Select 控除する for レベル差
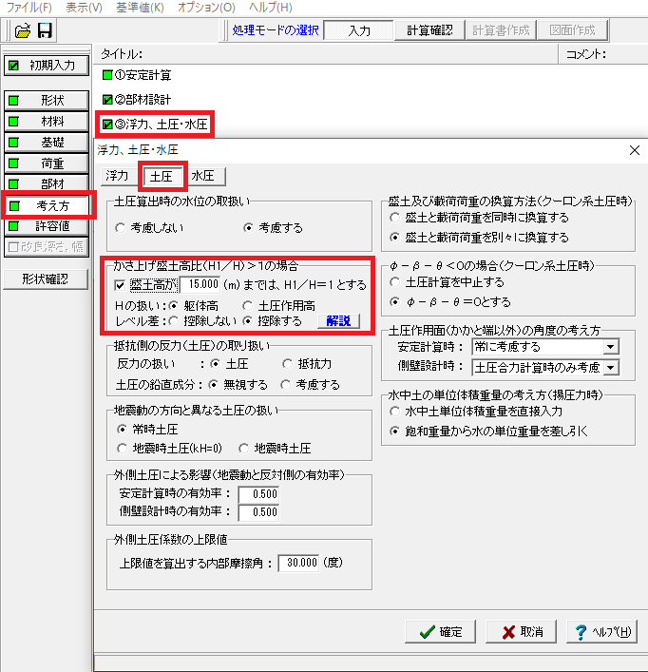 tap(247, 321)
